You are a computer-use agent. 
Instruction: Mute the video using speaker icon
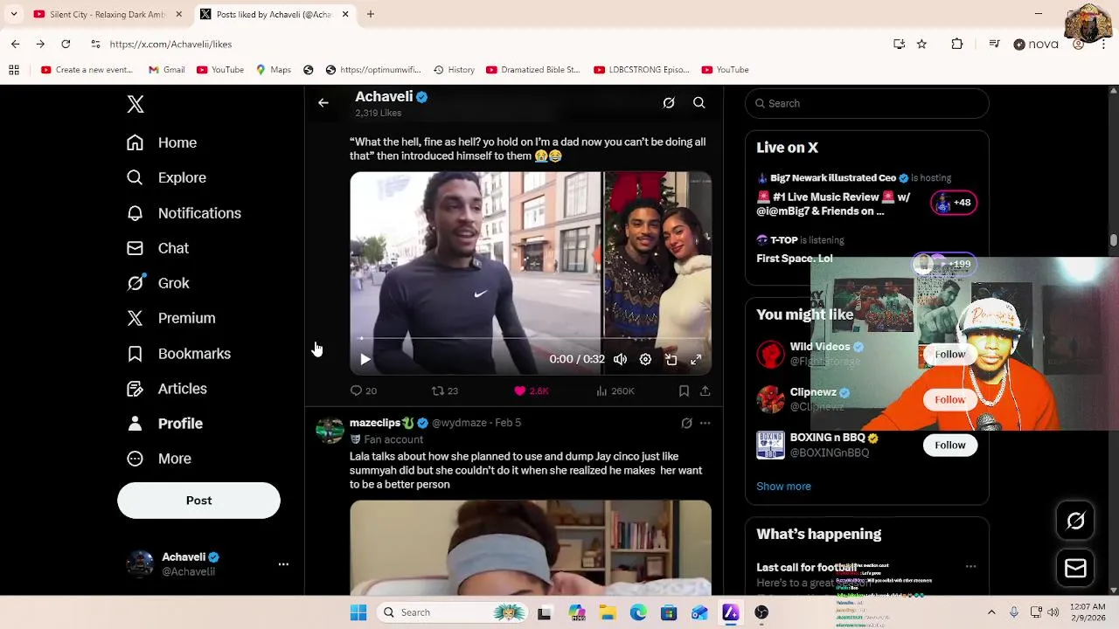(620, 359)
